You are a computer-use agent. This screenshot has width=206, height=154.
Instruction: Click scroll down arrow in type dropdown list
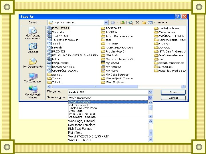coord(150,116)
